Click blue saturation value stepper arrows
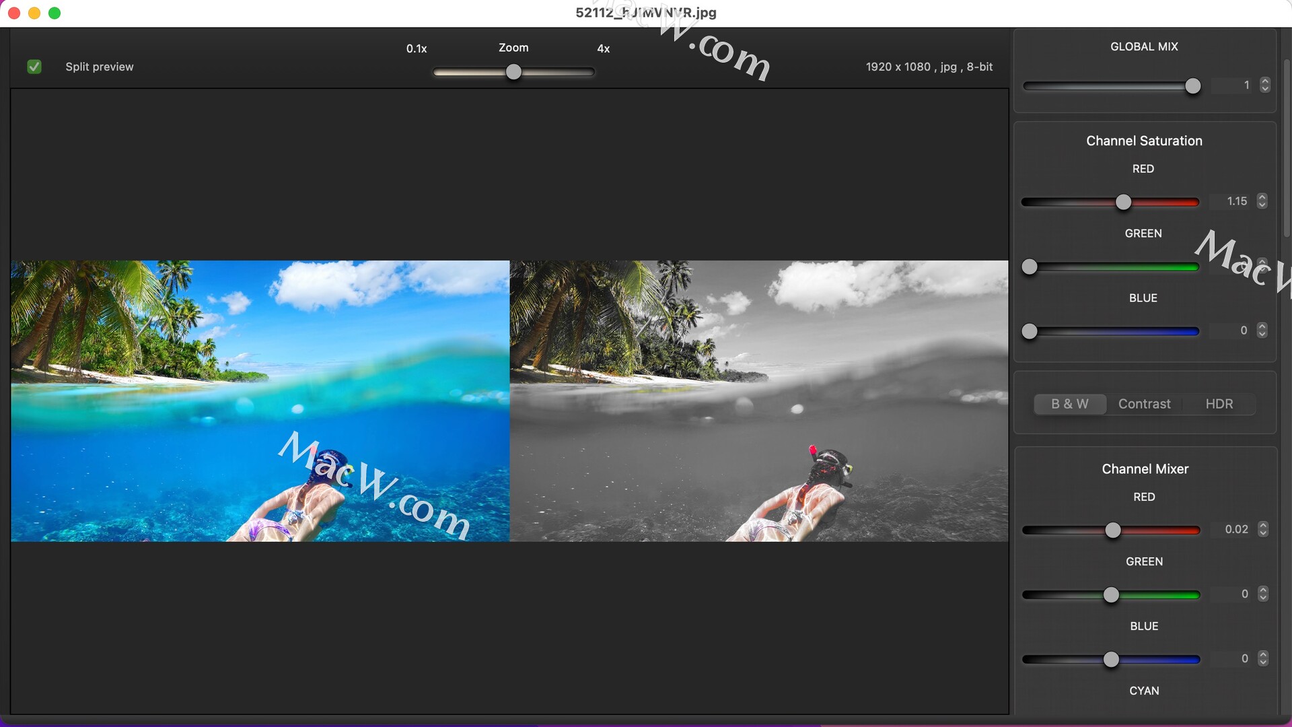The width and height of the screenshot is (1292, 727). pyautogui.click(x=1262, y=331)
